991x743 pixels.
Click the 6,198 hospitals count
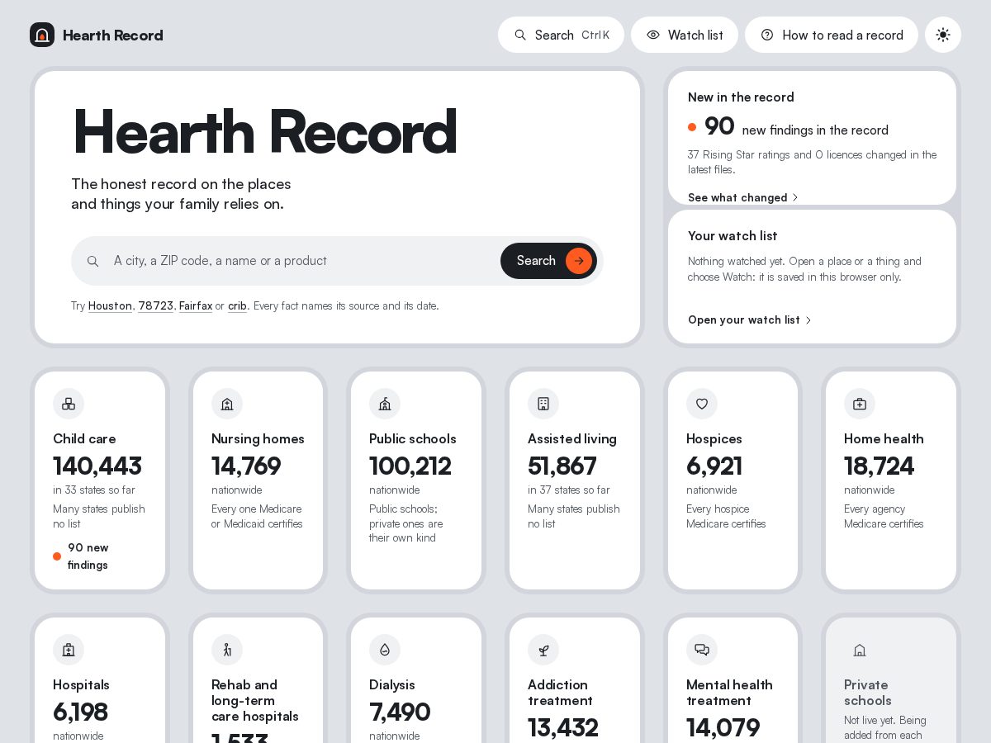pyautogui.click(x=80, y=712)
